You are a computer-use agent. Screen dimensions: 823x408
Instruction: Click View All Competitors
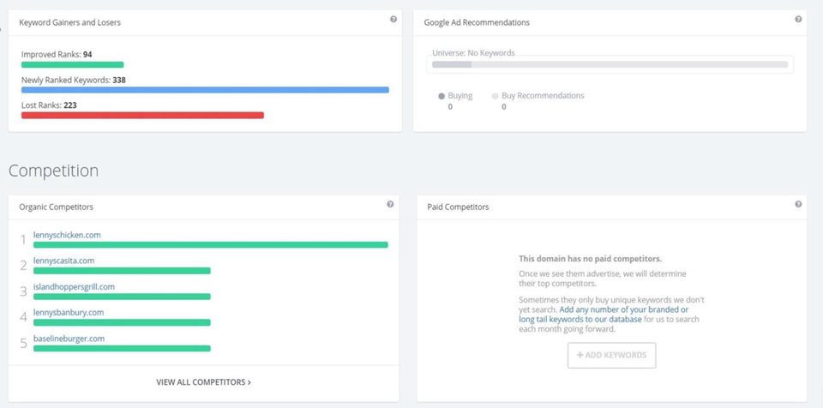click(204, 382)
